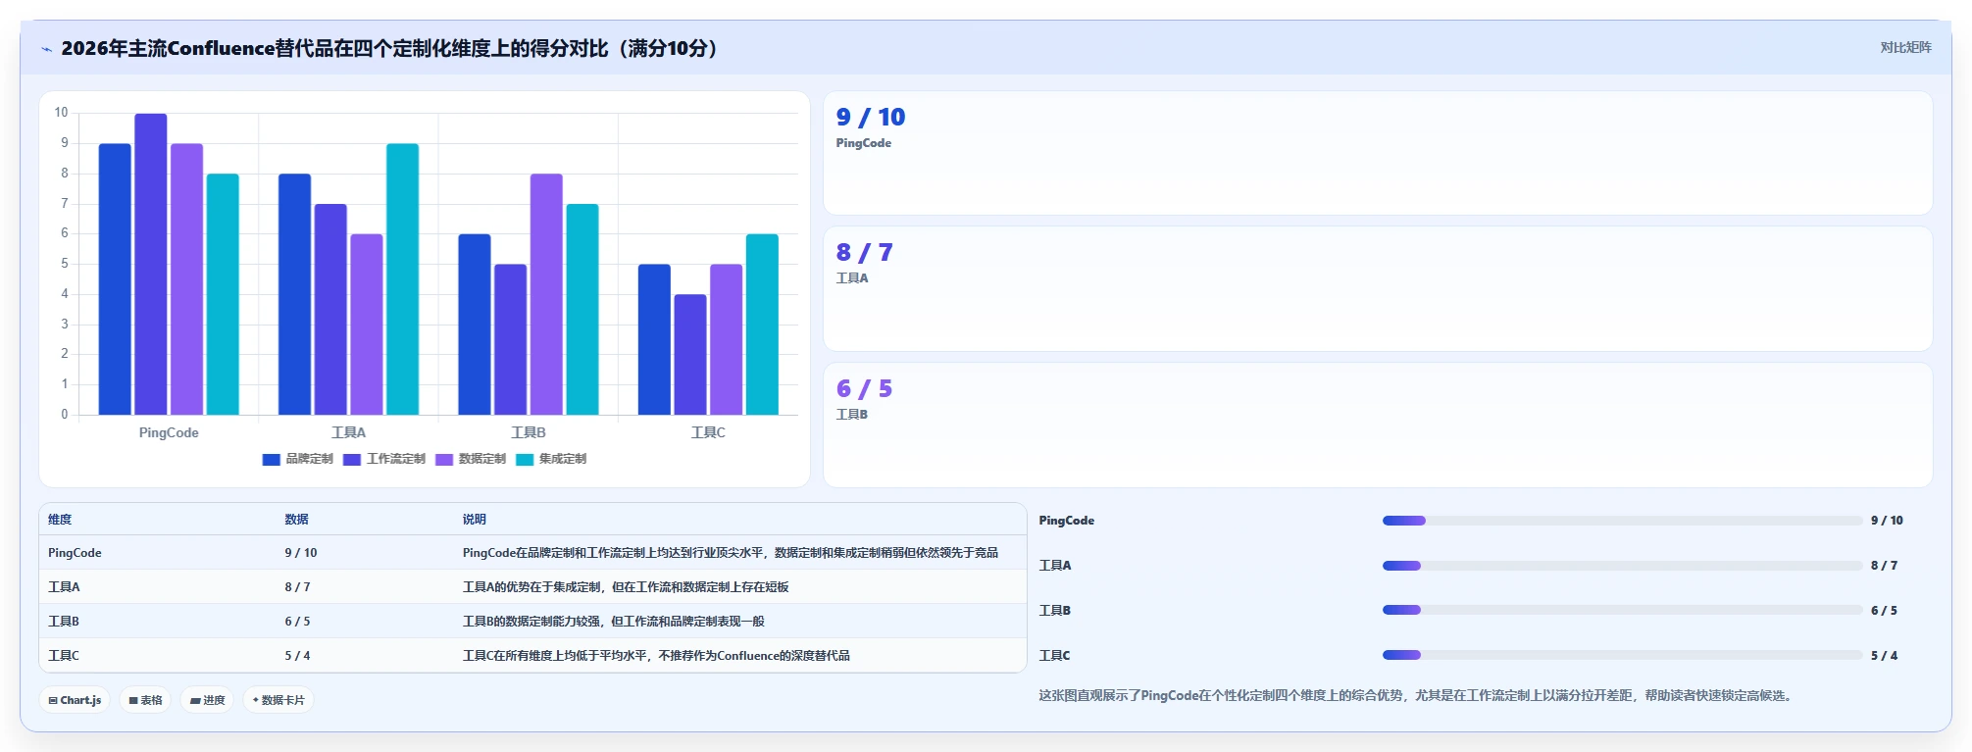Click the 工具B x-axis label in chart

tap(529, 432)
